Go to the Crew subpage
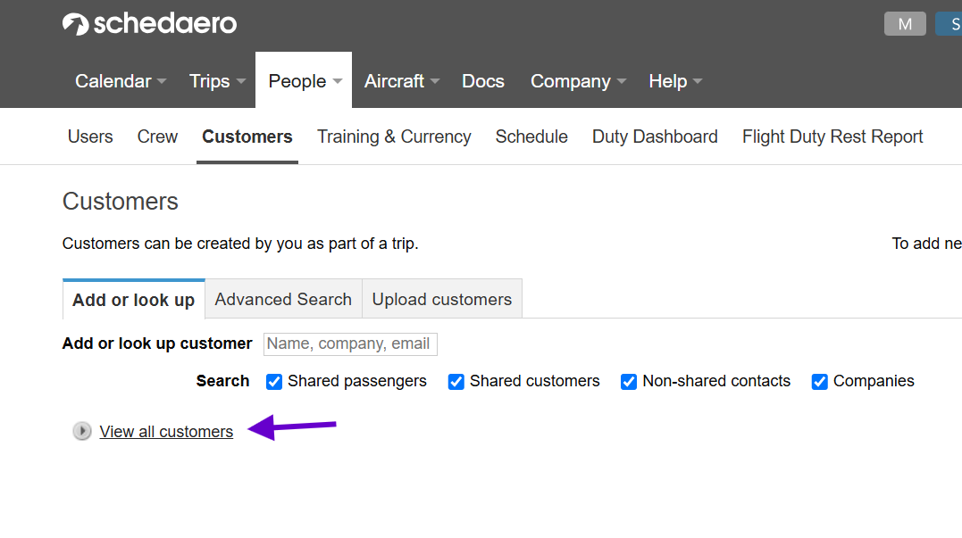 pos(157,137)
